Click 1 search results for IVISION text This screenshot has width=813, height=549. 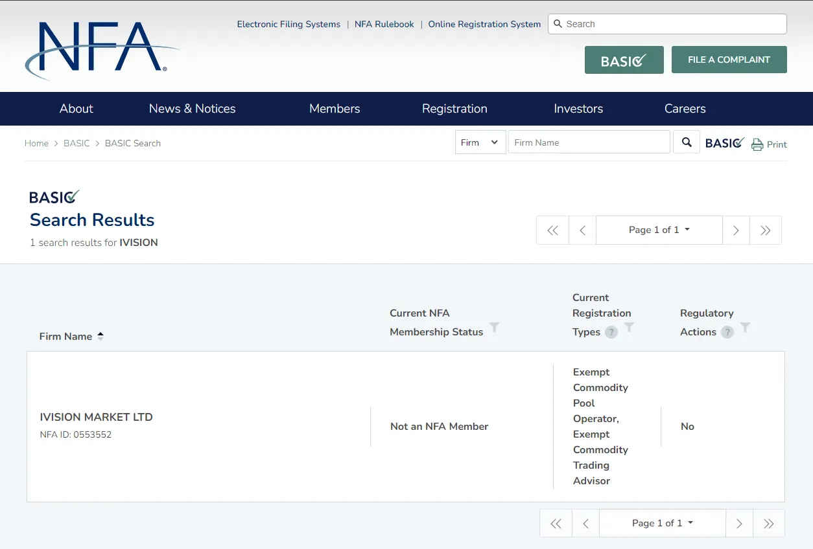pyautogui.click(x=94, y=243)
